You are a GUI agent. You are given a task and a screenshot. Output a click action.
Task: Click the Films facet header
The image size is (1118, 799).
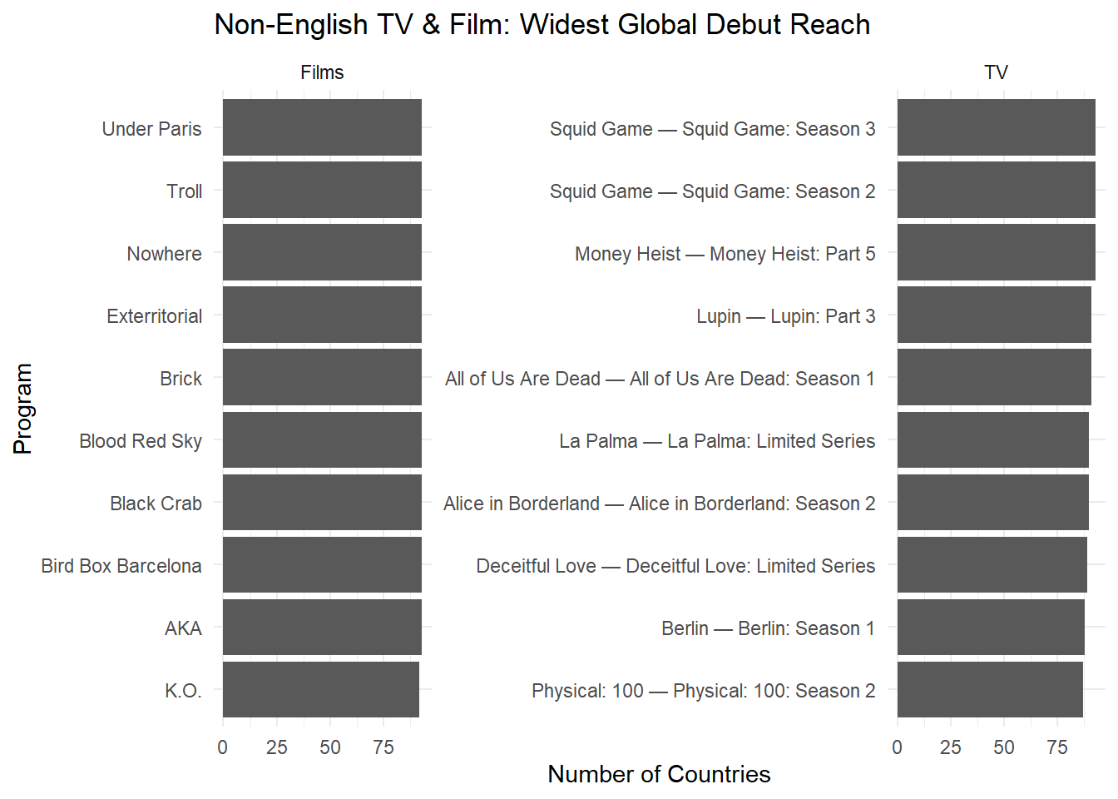click(x=322, y=72)
